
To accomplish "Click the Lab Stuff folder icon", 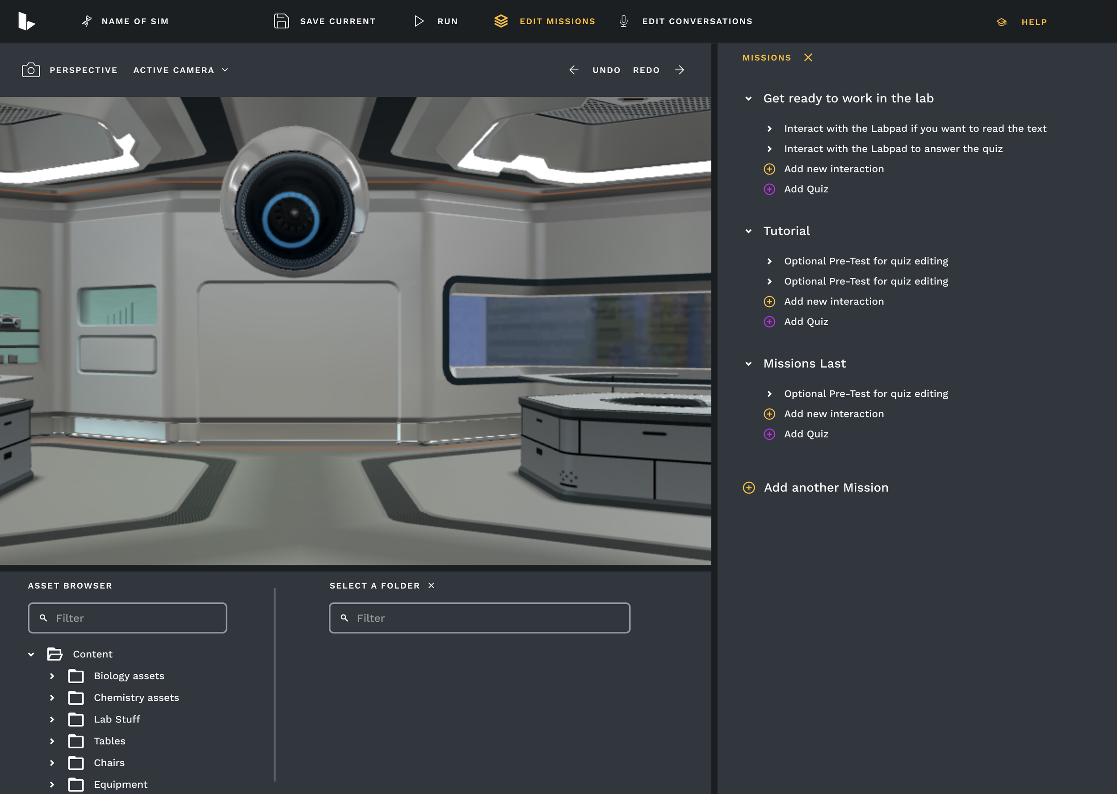I will point(76,719).
